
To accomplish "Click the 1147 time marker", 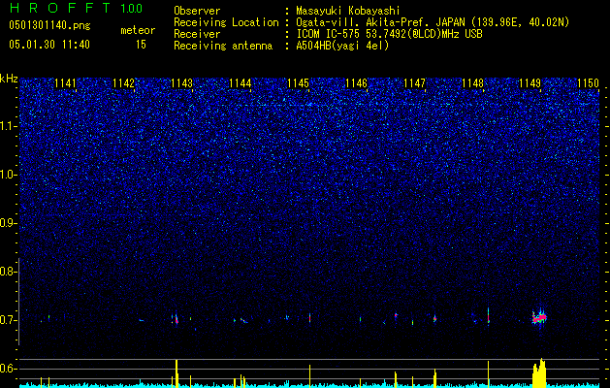I will (x=415, y=82).
